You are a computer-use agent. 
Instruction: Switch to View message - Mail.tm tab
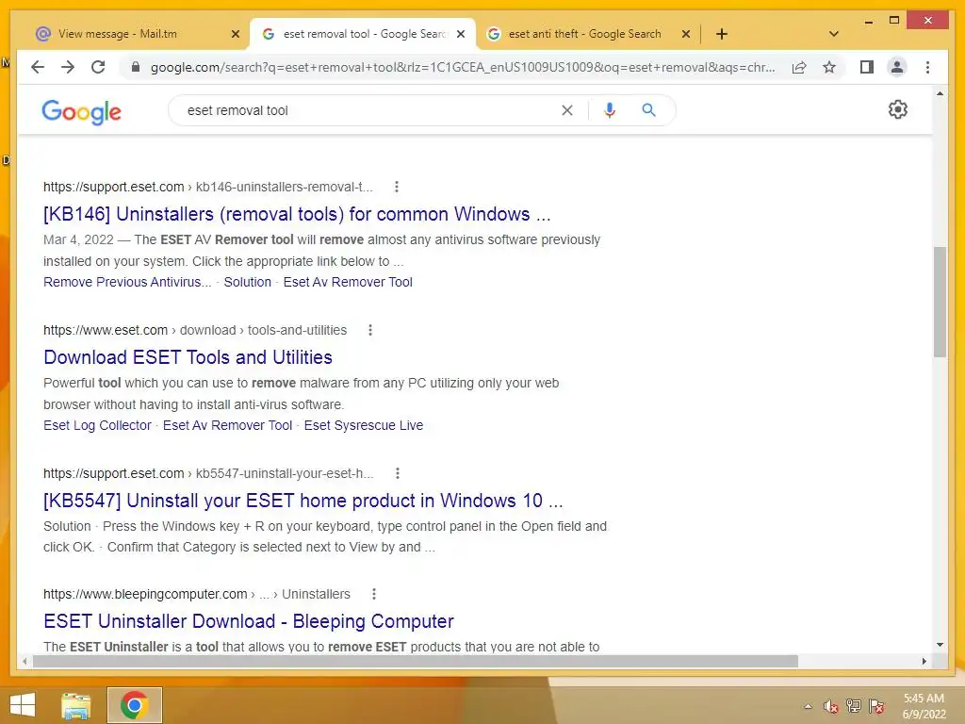117,34
